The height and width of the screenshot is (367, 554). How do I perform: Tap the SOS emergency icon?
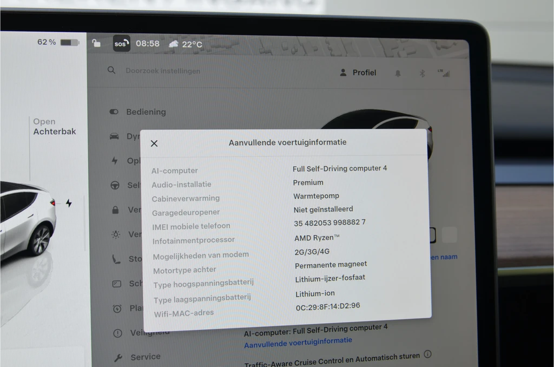[121, 43]
